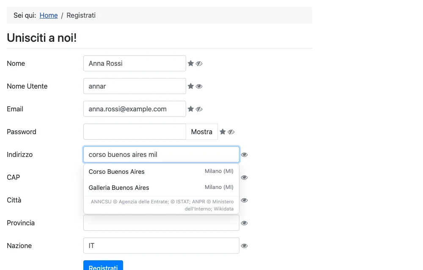Toggle visibility eye icon for Password

click(231, 132)
